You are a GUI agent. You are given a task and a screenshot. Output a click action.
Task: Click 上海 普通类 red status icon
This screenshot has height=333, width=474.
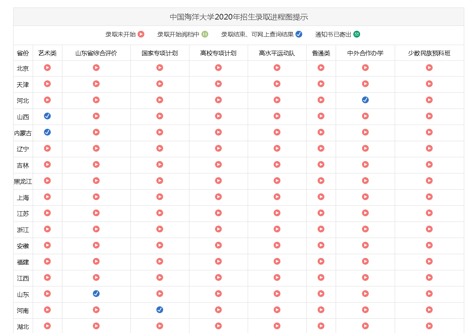(321, 197)
